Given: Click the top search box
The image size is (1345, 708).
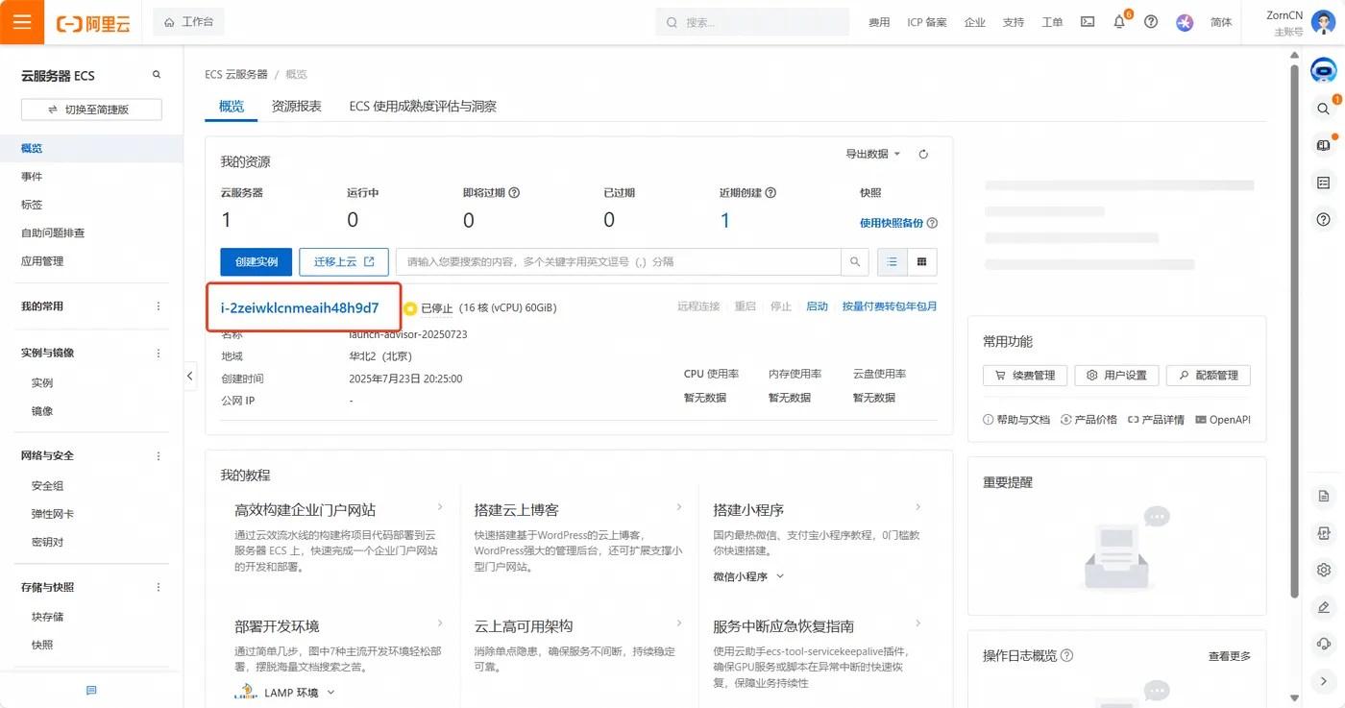Looking at the screenshot, I should click(752, 22).
